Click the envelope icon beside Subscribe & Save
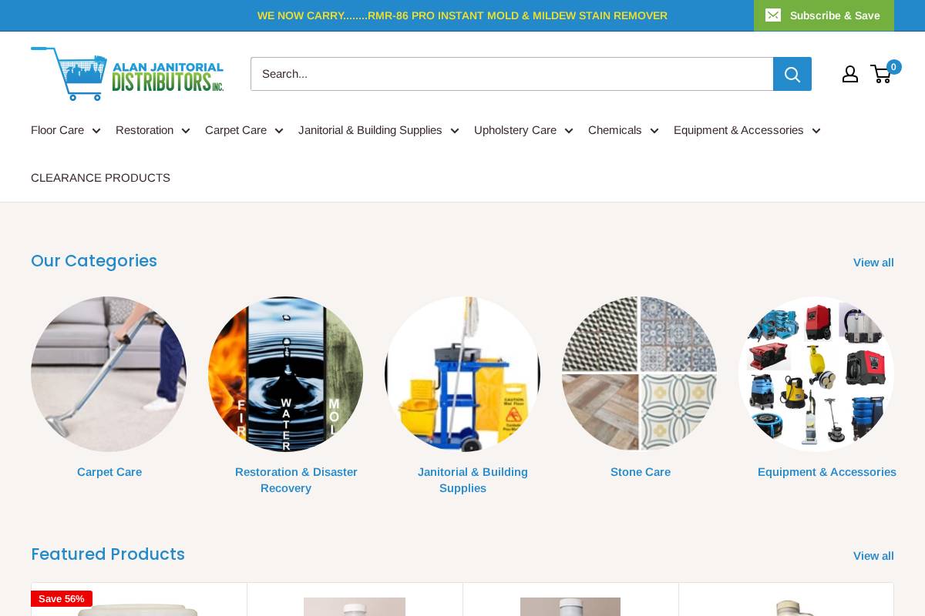925x616 pixels. (x=773, y=15)
